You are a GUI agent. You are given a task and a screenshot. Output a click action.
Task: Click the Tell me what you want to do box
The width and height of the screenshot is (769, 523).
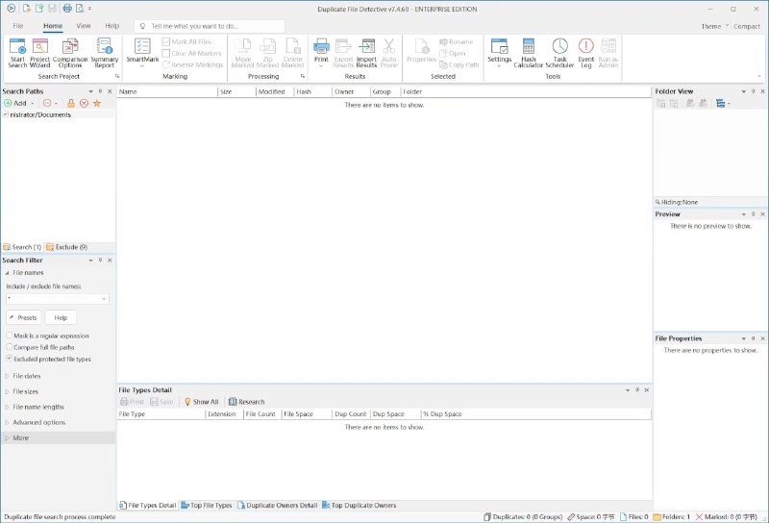tap(210, 26)
